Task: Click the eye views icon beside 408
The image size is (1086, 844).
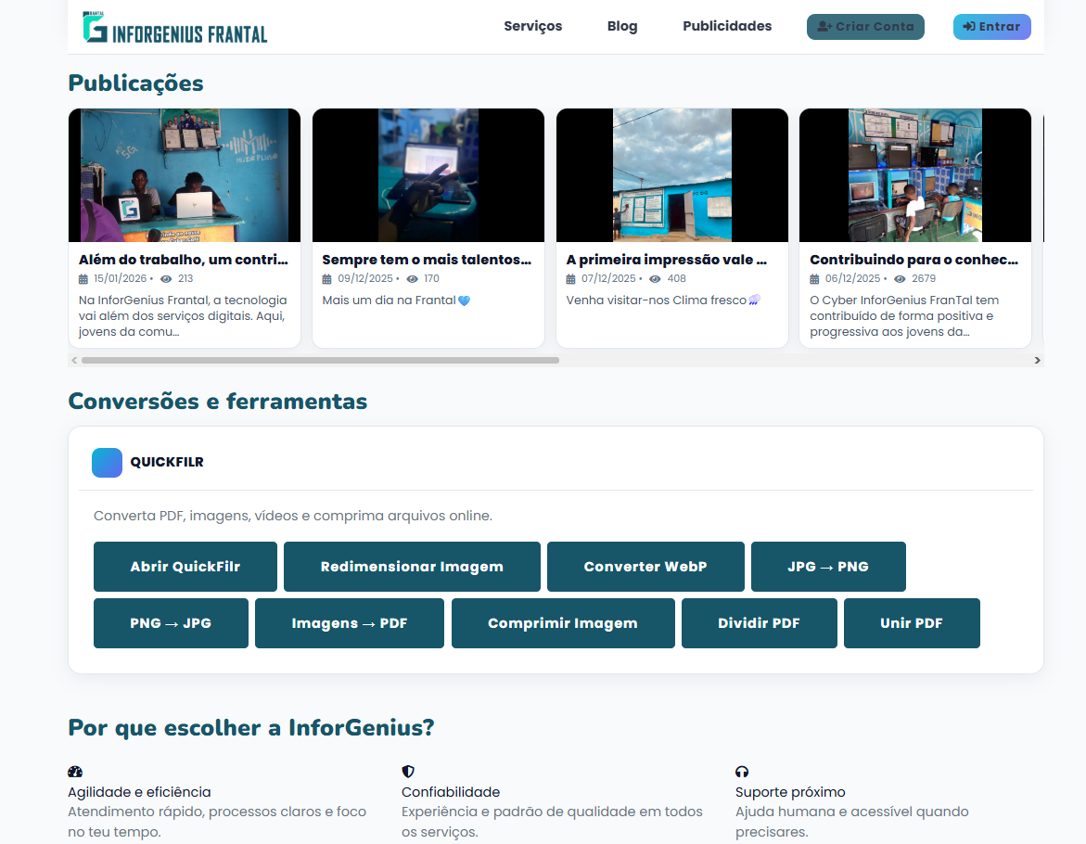Action: tap(655, 279)
